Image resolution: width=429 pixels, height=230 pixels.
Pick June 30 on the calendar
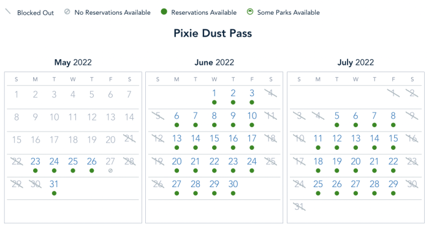point(233,184)
